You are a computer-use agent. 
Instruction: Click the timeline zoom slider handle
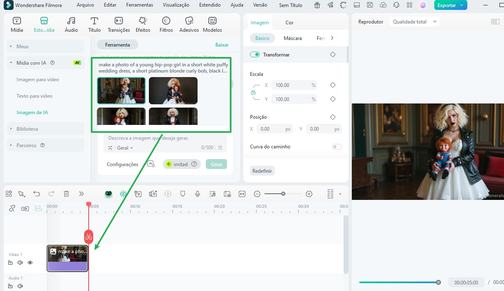283,194
